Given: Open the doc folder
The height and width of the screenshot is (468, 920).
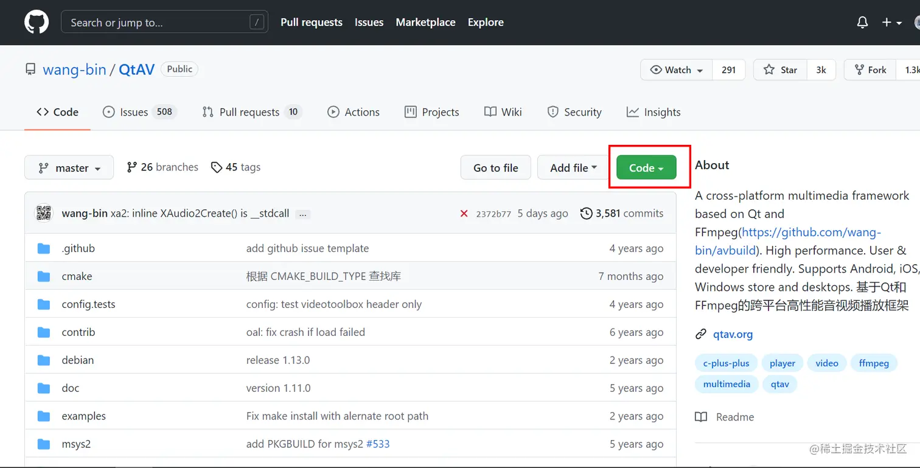Looking at the screenshot, I should point(71,388).
